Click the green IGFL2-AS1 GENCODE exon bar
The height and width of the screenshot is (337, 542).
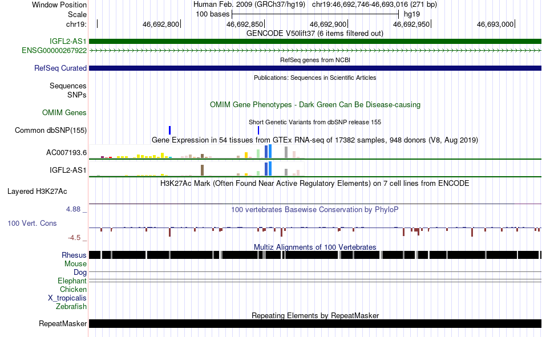[316, 42]
